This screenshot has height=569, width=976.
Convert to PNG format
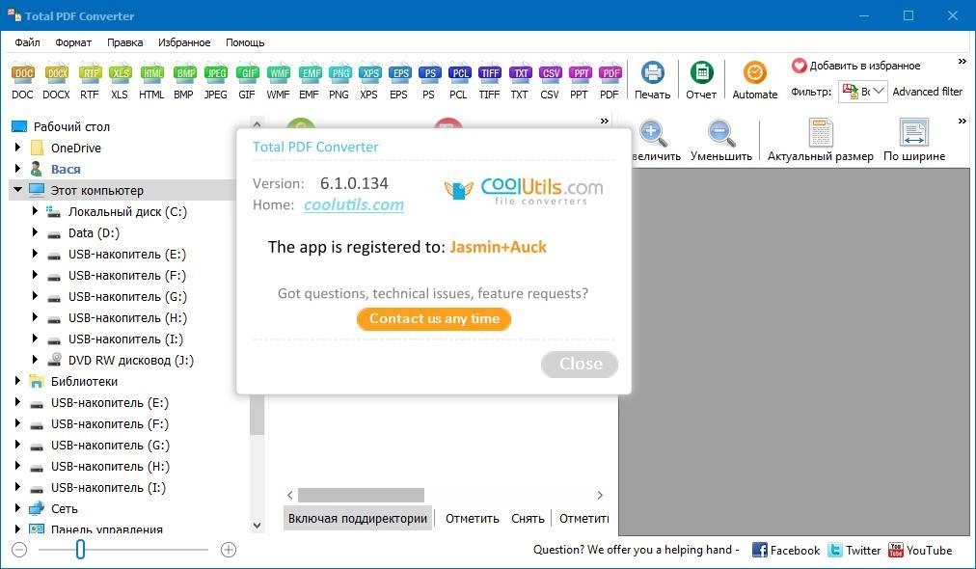tap(339, 82)
